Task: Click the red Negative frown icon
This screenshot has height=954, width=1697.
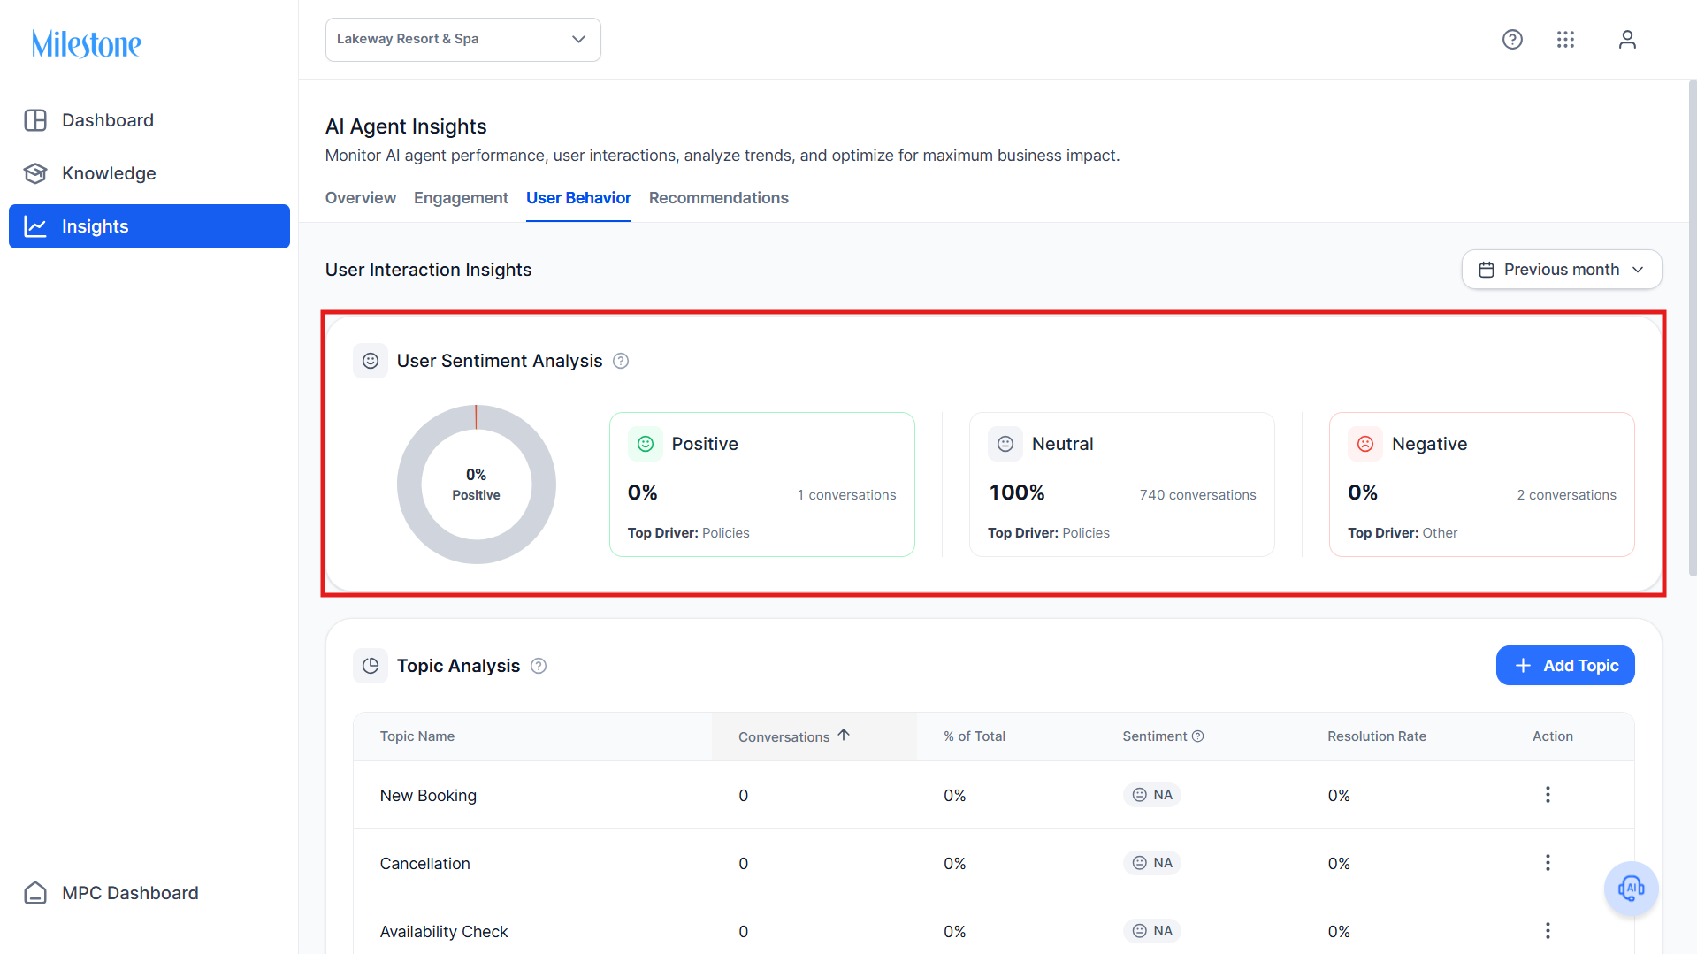Action: click(x=1365, y=444)
